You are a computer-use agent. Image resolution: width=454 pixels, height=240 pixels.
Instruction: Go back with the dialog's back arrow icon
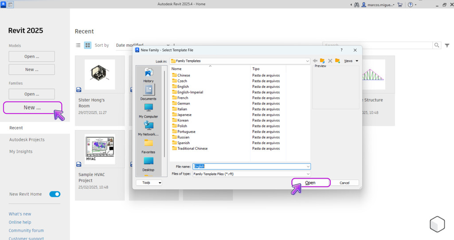(x=315, y=61)
